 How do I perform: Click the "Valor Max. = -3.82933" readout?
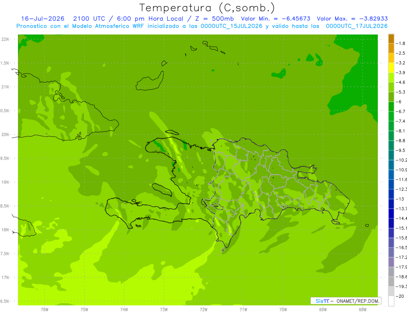352,19
